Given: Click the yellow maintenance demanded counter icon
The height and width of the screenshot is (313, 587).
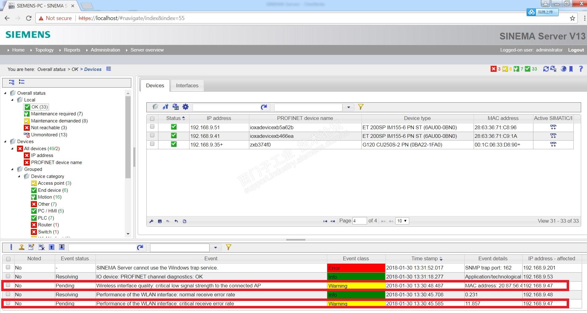Looking at the screenshot, I should coord(505,69).
